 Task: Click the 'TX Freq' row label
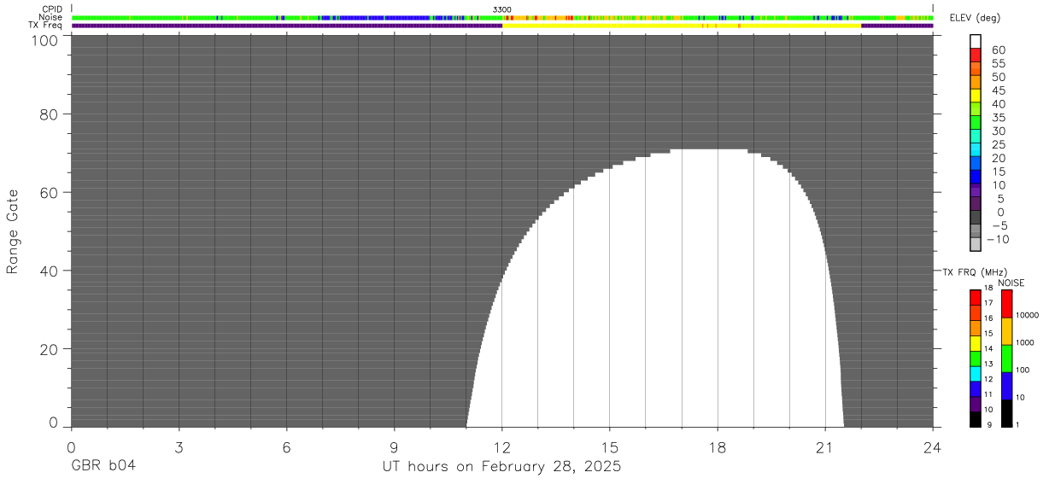point(46,26)
